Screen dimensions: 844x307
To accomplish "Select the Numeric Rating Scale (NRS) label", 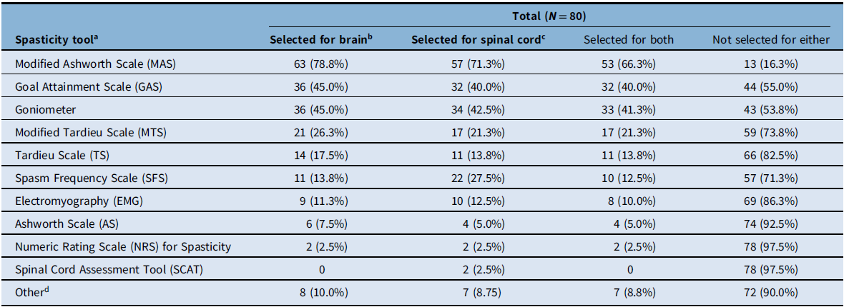I will click(x=123, y=247).
